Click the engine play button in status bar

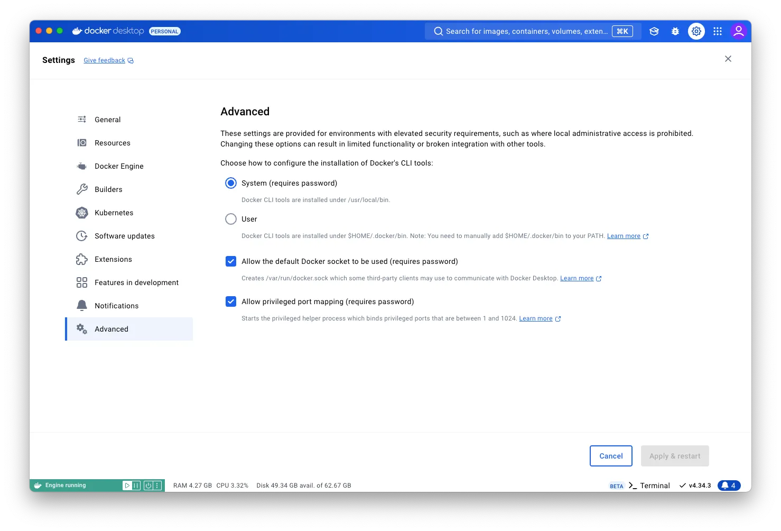pyautogui.click(x=127, y=486)
